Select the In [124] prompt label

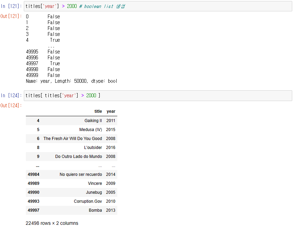click(11, 96)
